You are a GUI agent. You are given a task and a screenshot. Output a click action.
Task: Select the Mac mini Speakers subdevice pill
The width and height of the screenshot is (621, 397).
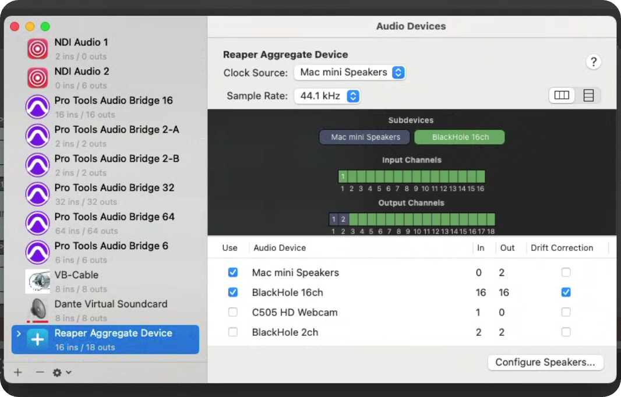tap(365, 137)
